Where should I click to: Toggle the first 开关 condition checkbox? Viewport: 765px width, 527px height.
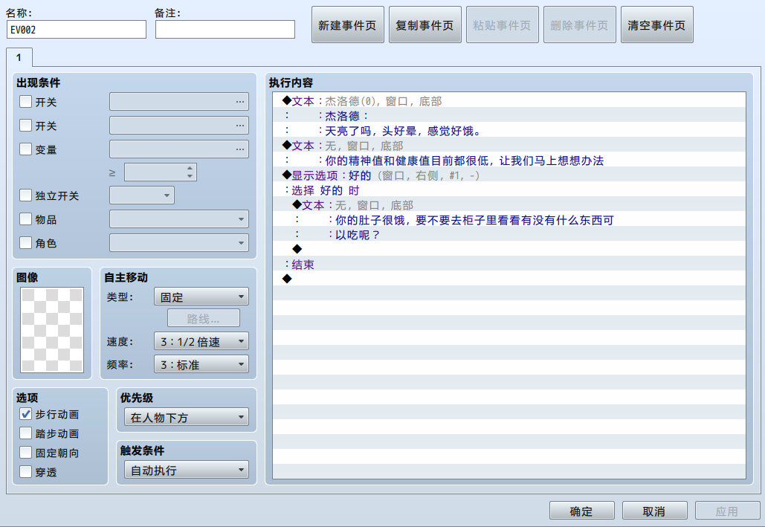tap(25, 102)
